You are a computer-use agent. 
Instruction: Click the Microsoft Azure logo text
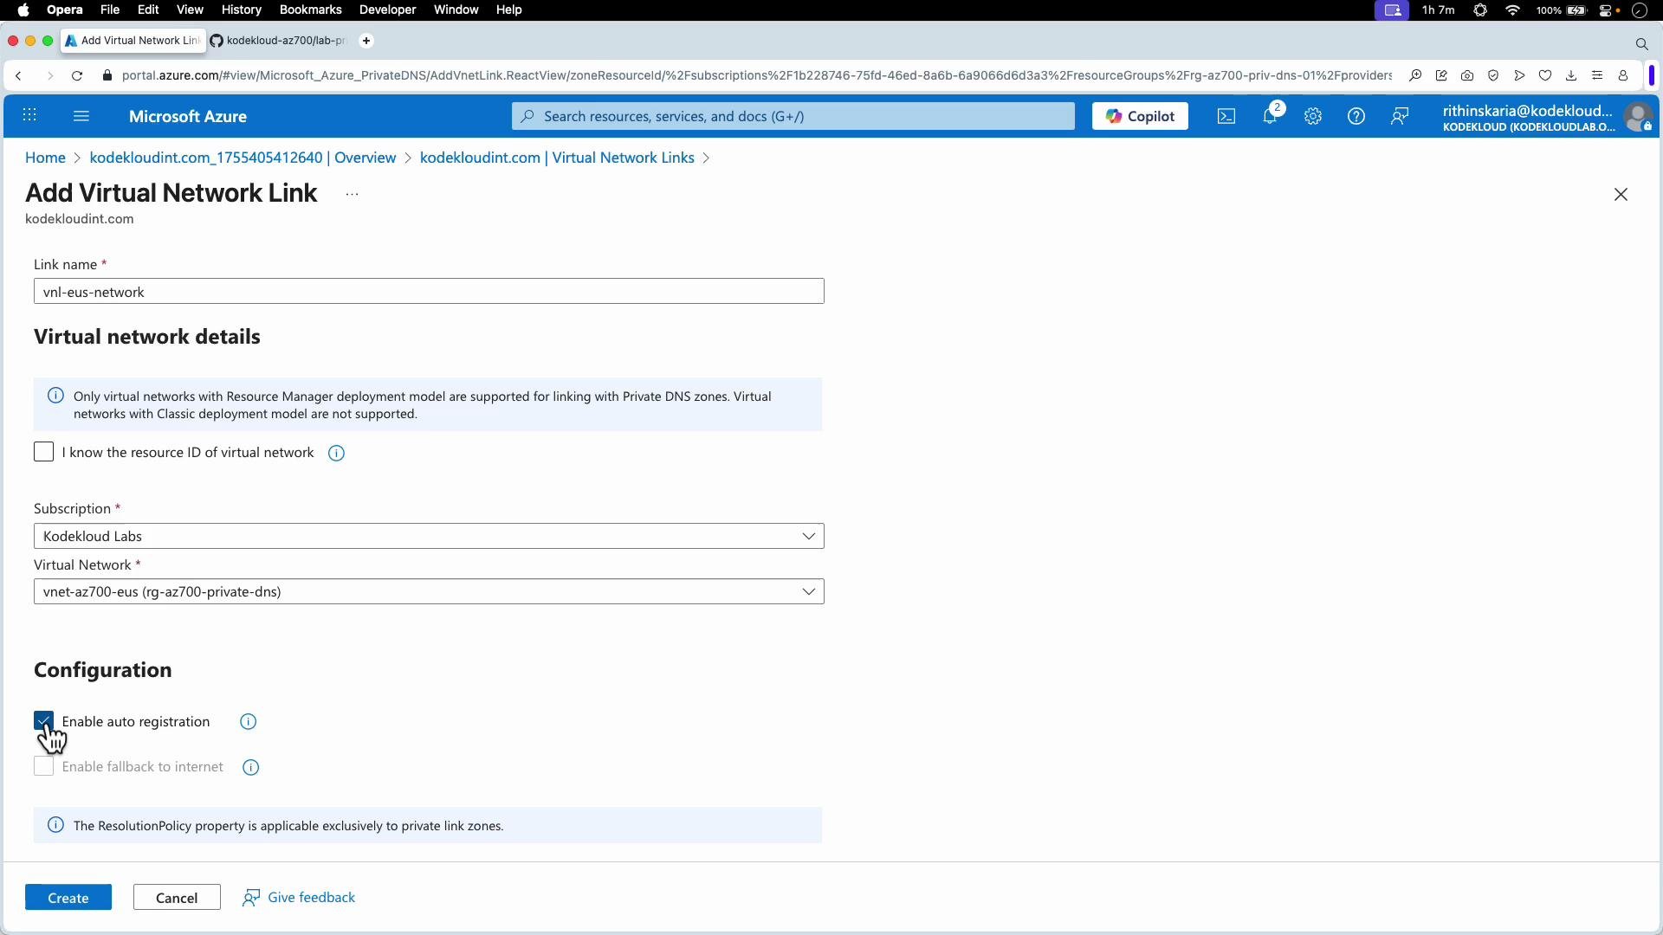188,116
